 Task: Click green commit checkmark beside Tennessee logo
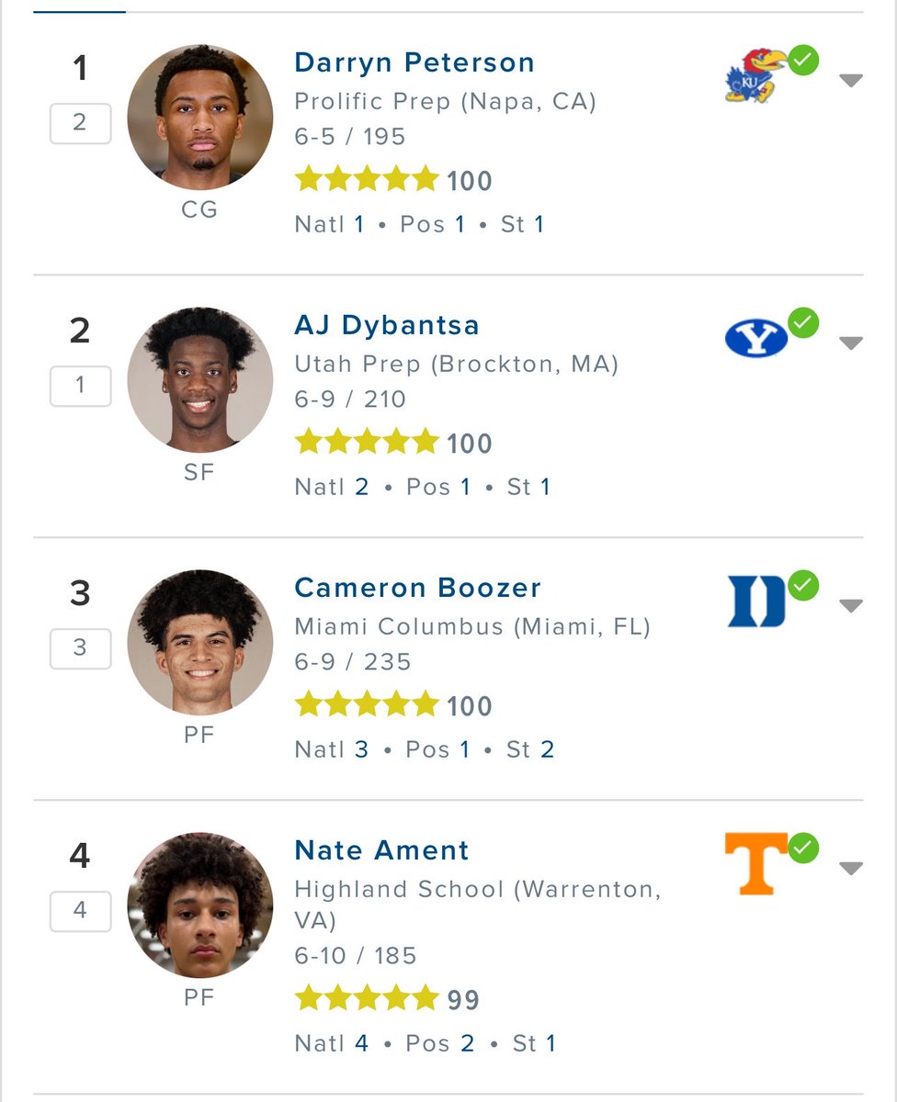pyautogui.click(x=803, y=848)
